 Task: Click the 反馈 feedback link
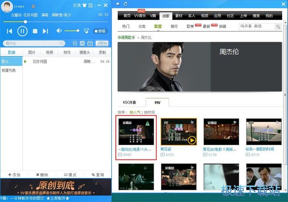pyautogui.click(x=77, y=5)
